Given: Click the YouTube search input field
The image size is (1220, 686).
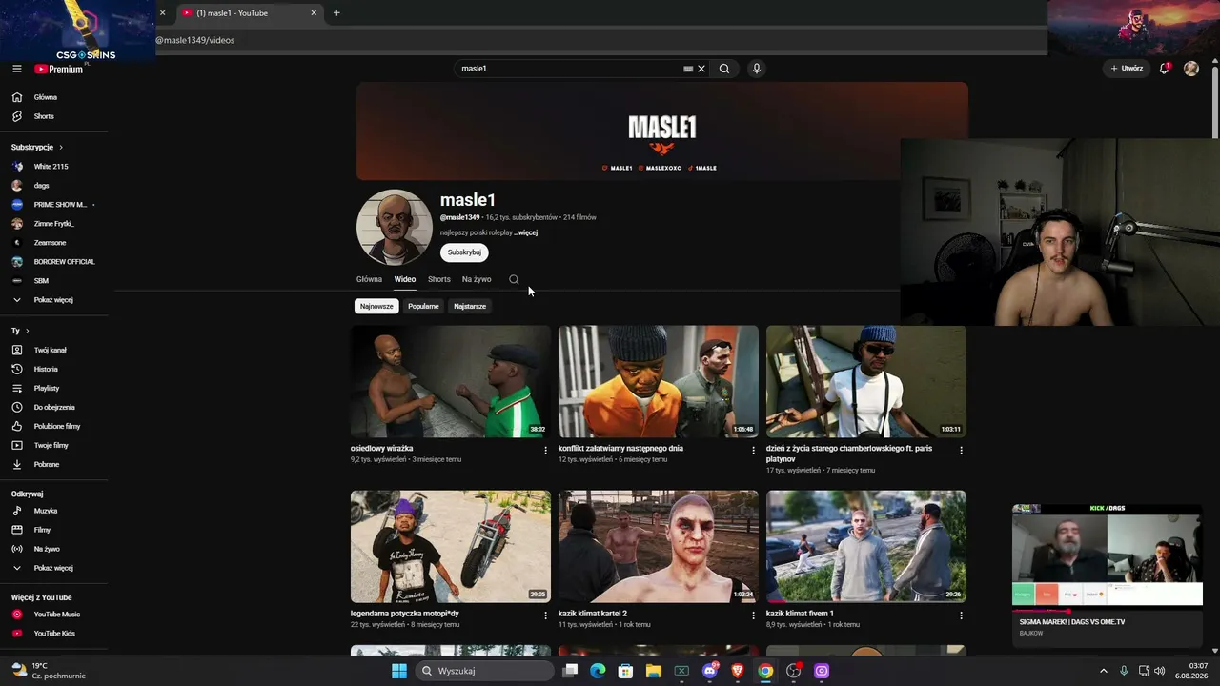Looking at the screenshot, I should point(570,69).
